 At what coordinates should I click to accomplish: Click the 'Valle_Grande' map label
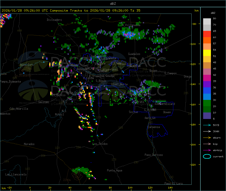[75, 92]
